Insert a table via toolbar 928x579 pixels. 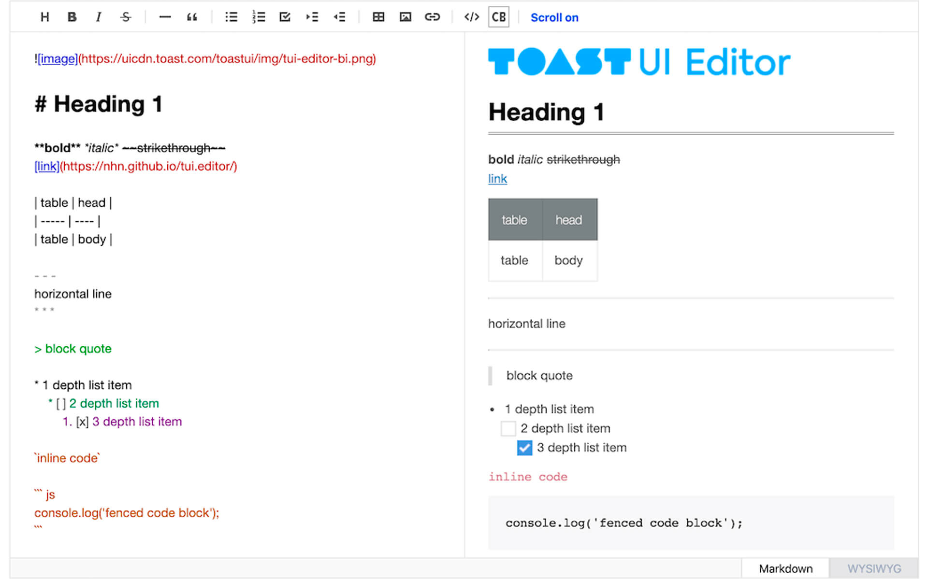click(378, 17)
